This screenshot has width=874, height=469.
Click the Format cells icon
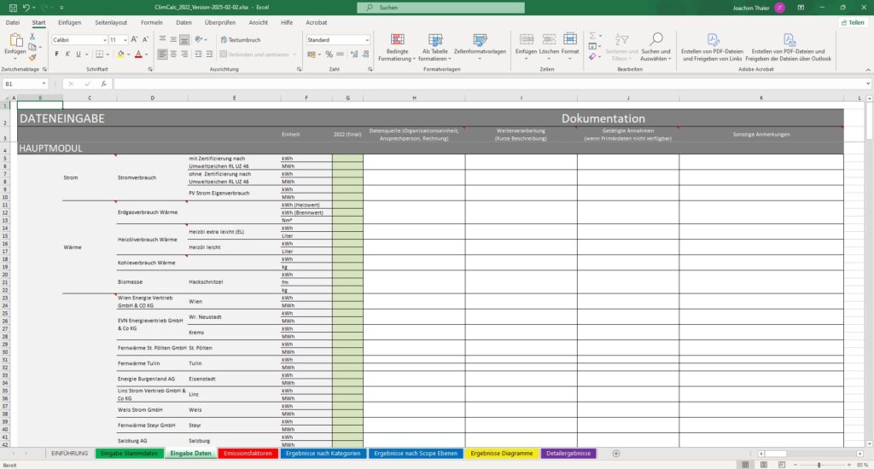pos(569,39)
